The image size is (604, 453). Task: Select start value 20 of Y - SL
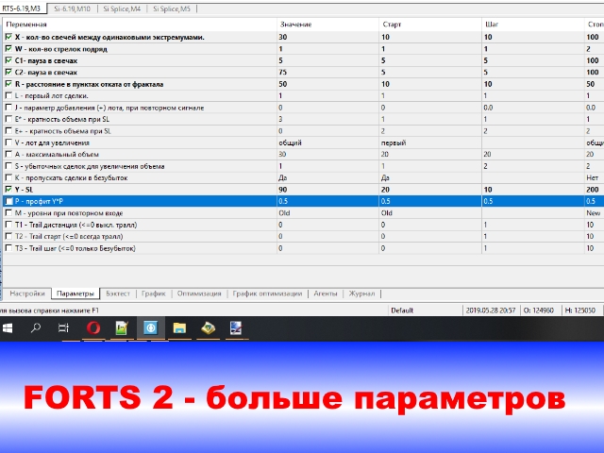coord(385,190)
